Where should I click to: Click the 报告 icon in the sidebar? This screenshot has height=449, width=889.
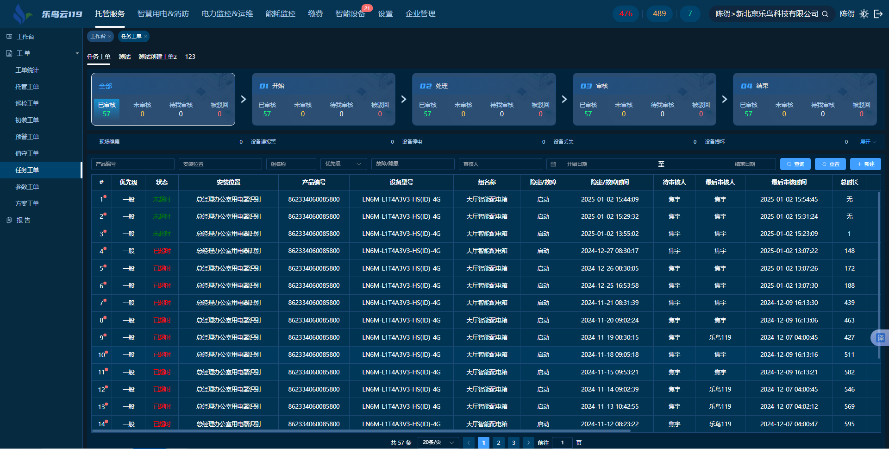click(9, 220)
